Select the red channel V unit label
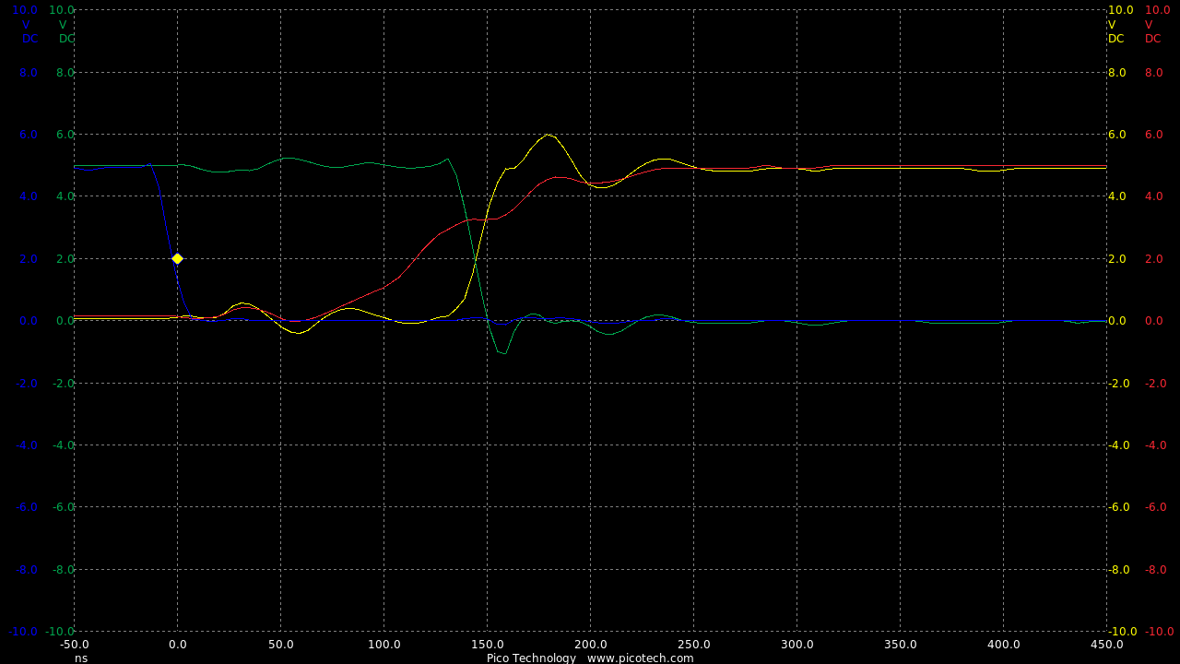This screenshot has width=1180, height=664. point(1149,25)
